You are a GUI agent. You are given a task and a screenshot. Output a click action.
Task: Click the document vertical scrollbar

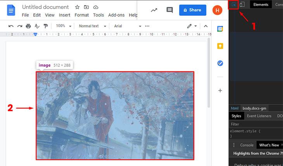coord(209,73)
